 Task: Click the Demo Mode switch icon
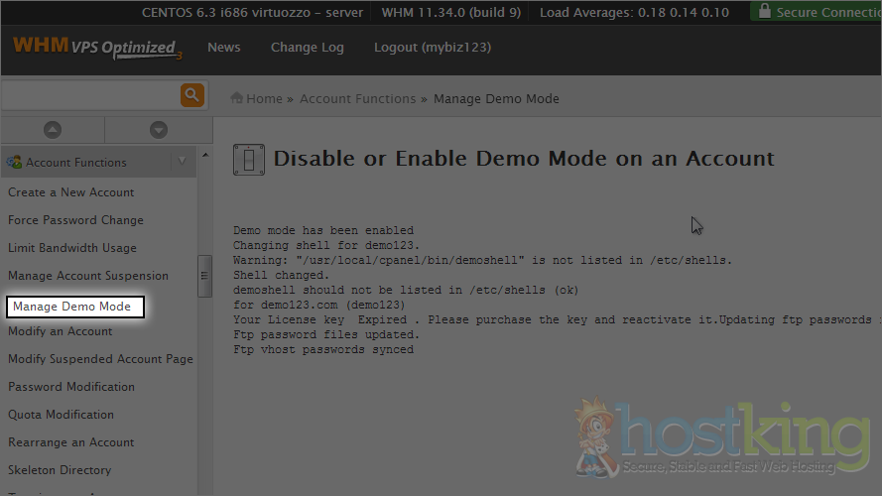click(248, 159)
